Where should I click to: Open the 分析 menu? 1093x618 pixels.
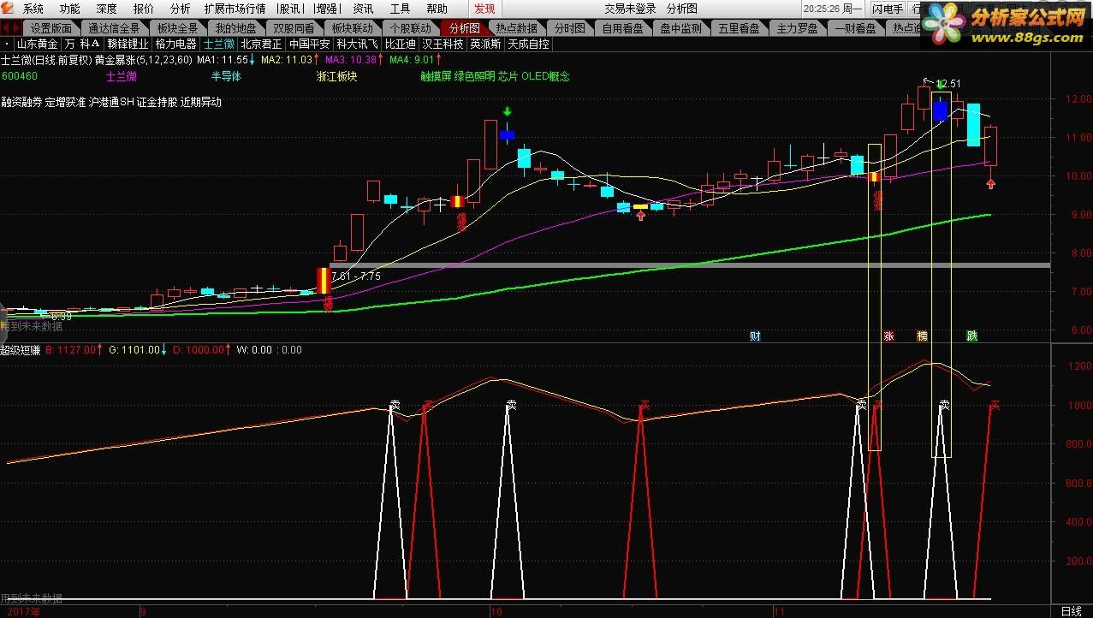pos(181,9)
